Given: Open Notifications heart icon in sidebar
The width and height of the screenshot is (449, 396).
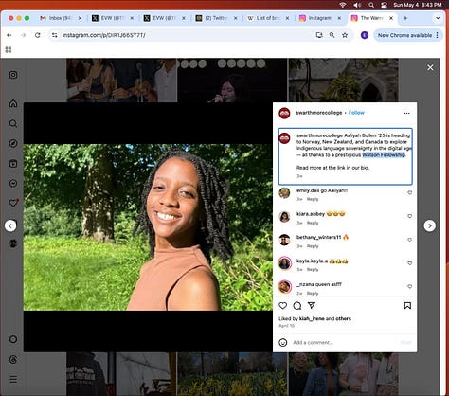Looking at the screenshot, I should pyautogui.click(x=13, y=203).
